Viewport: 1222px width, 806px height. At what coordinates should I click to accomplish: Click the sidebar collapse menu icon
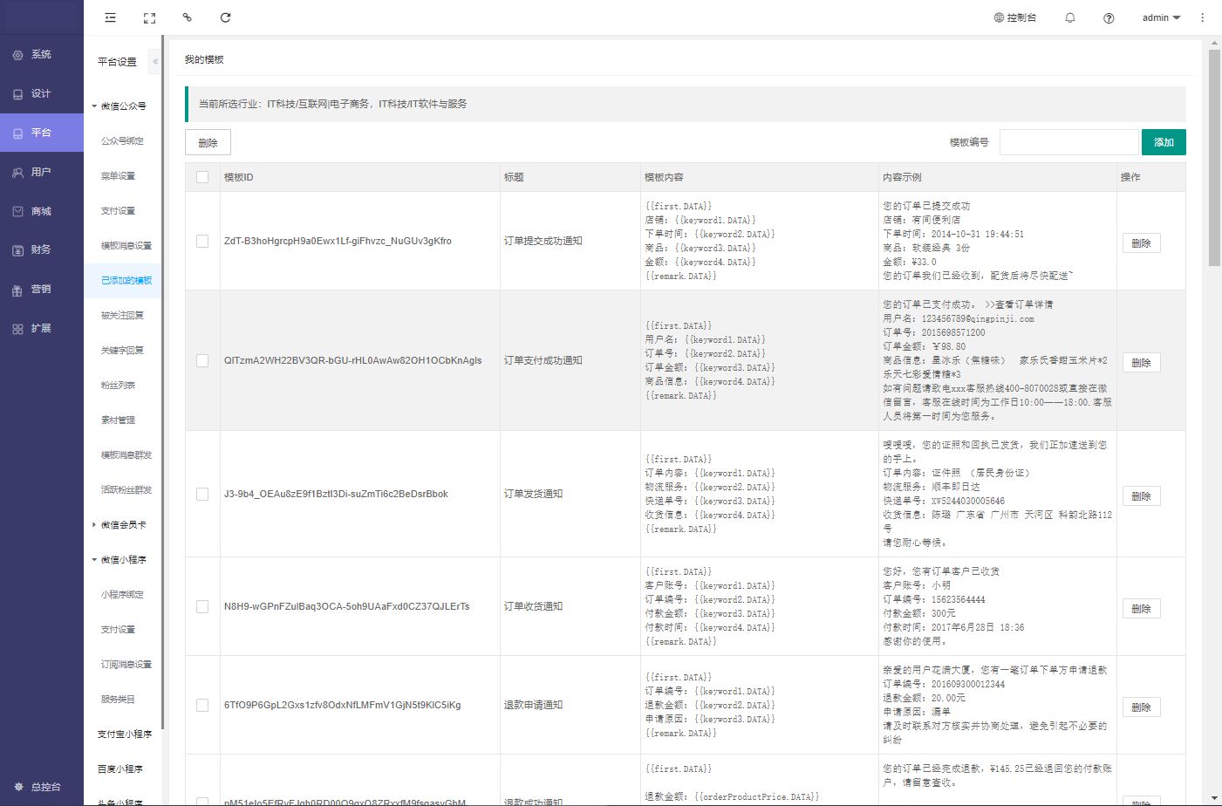coord(110,17)
